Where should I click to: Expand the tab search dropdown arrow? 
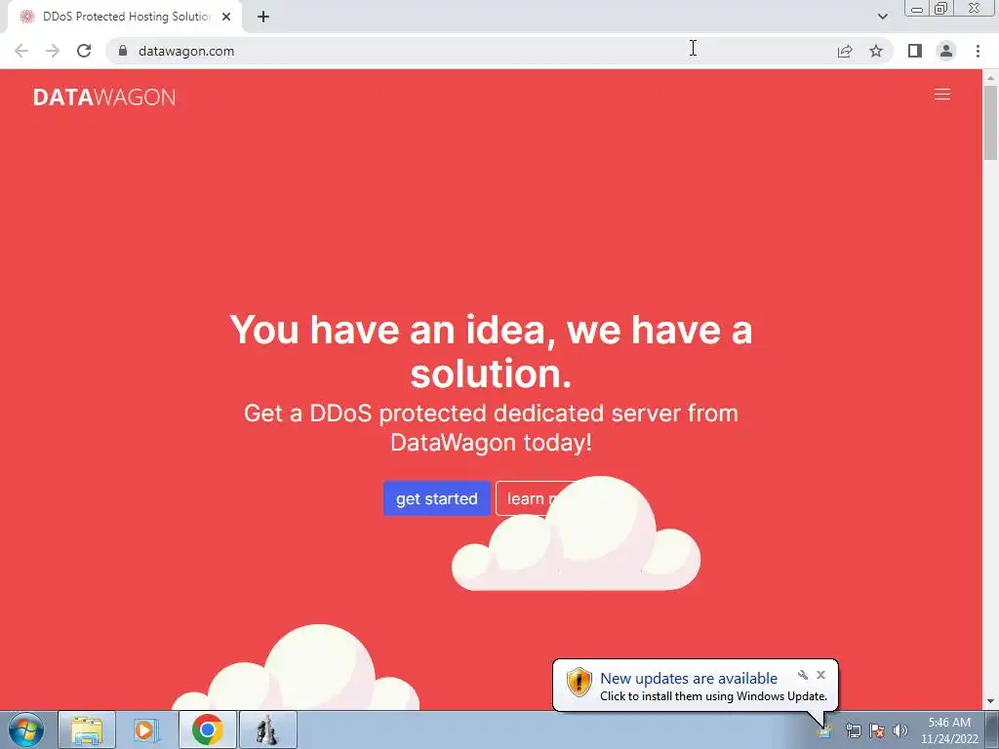(x=882, y=17)
